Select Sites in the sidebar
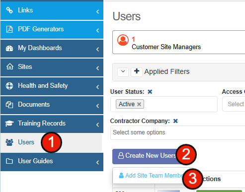The height and width of the screenshot is (192, 245). click(52, 67)
